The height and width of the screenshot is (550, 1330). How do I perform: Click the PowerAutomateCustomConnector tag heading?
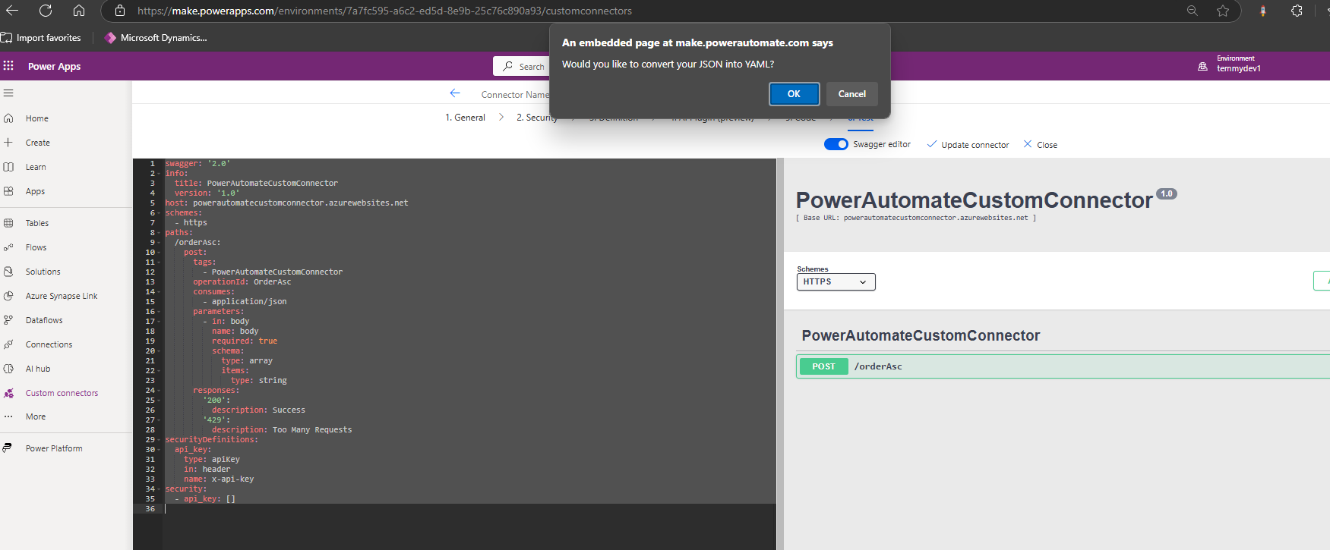(x=921, y=335)
